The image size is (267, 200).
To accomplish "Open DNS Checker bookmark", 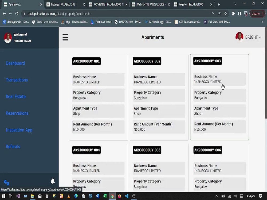I will [x=128, y=22].
